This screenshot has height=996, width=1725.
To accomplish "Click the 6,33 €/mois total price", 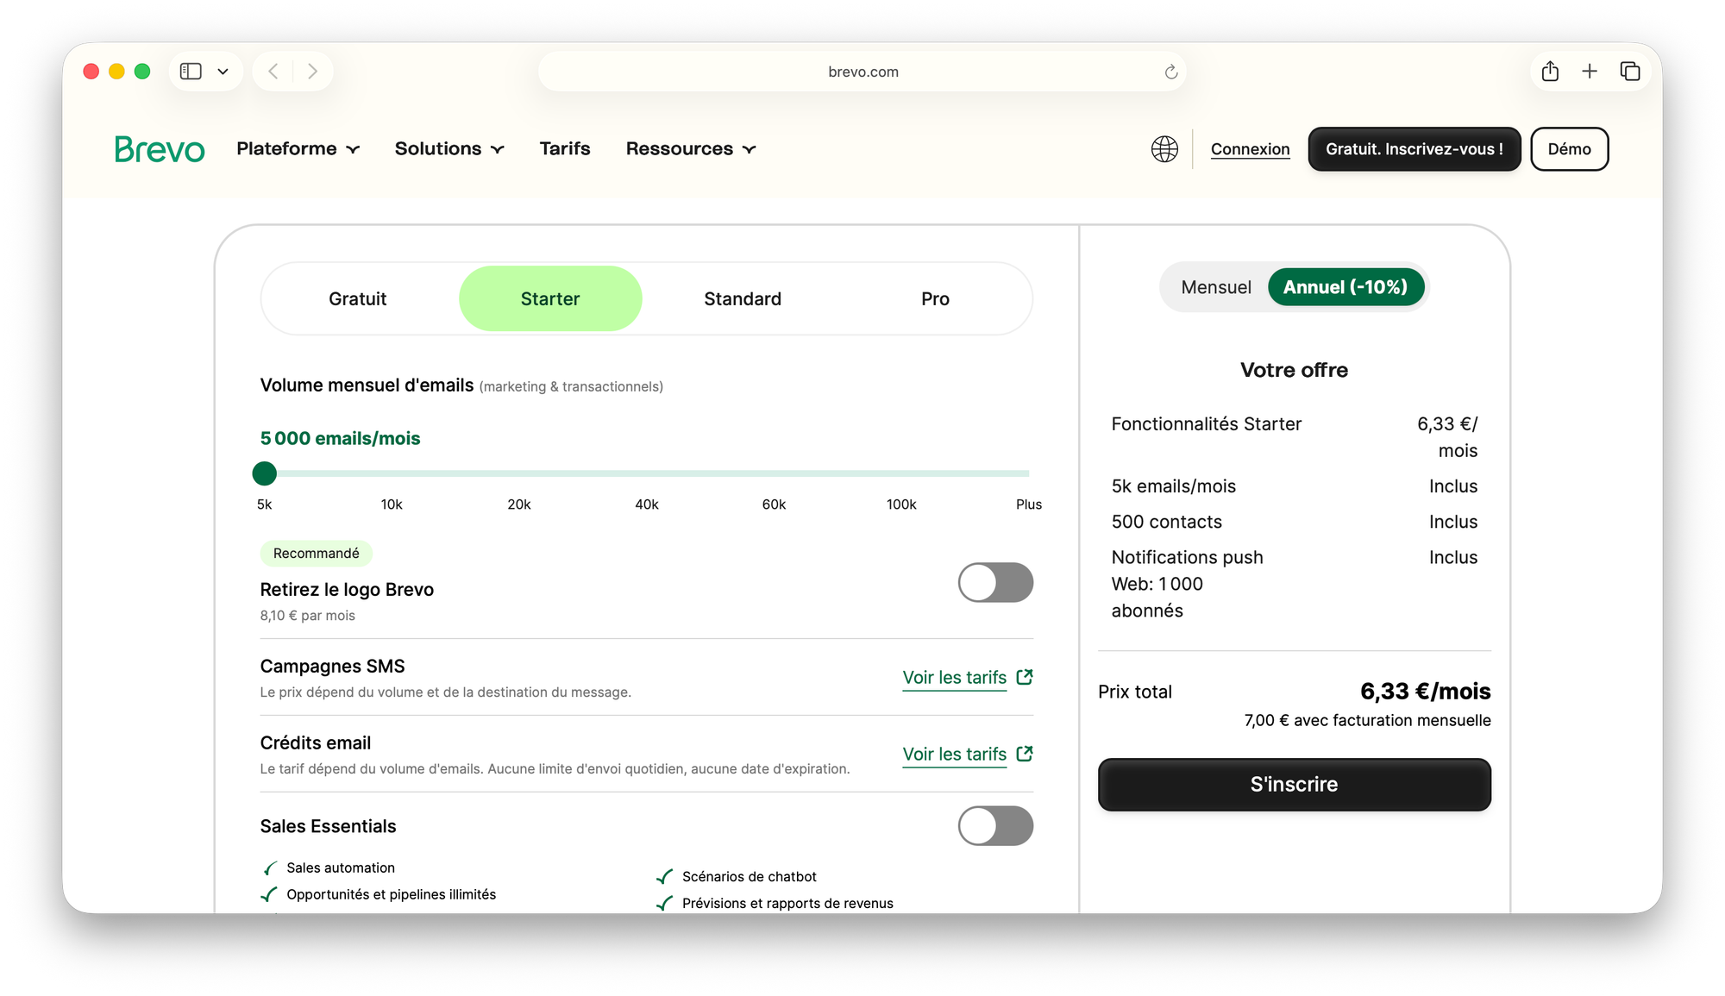I will [1425, 692].
